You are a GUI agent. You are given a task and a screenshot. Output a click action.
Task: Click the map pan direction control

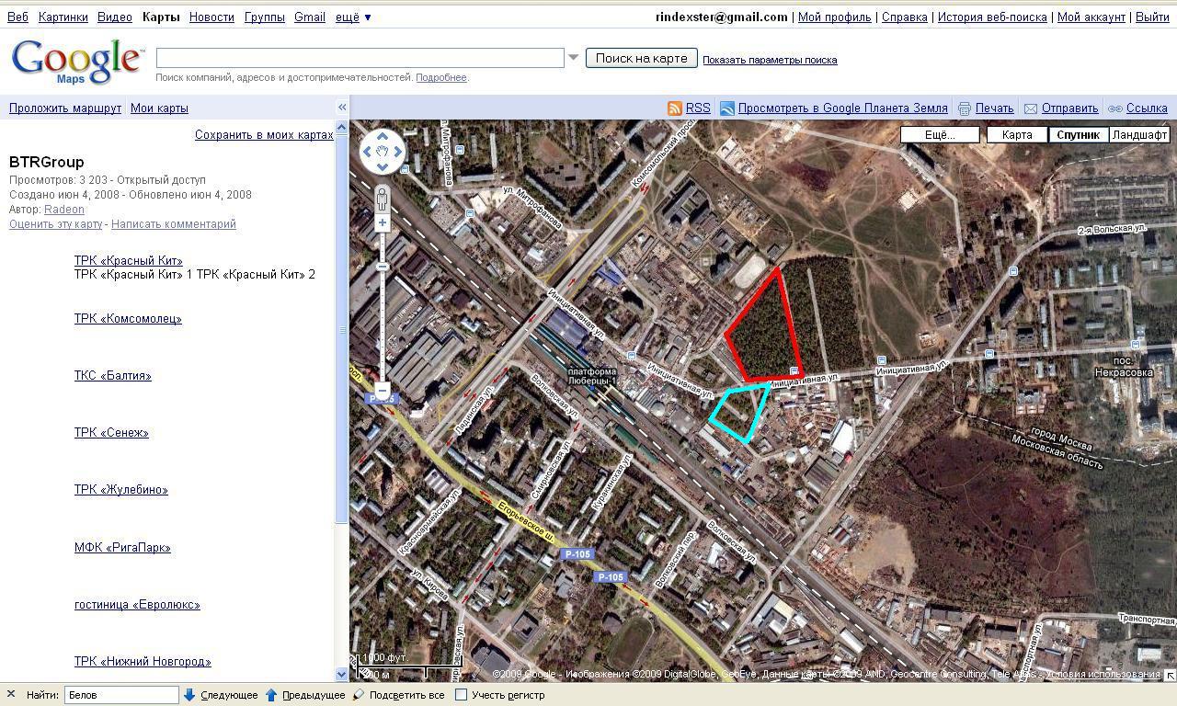pos(382,152)
